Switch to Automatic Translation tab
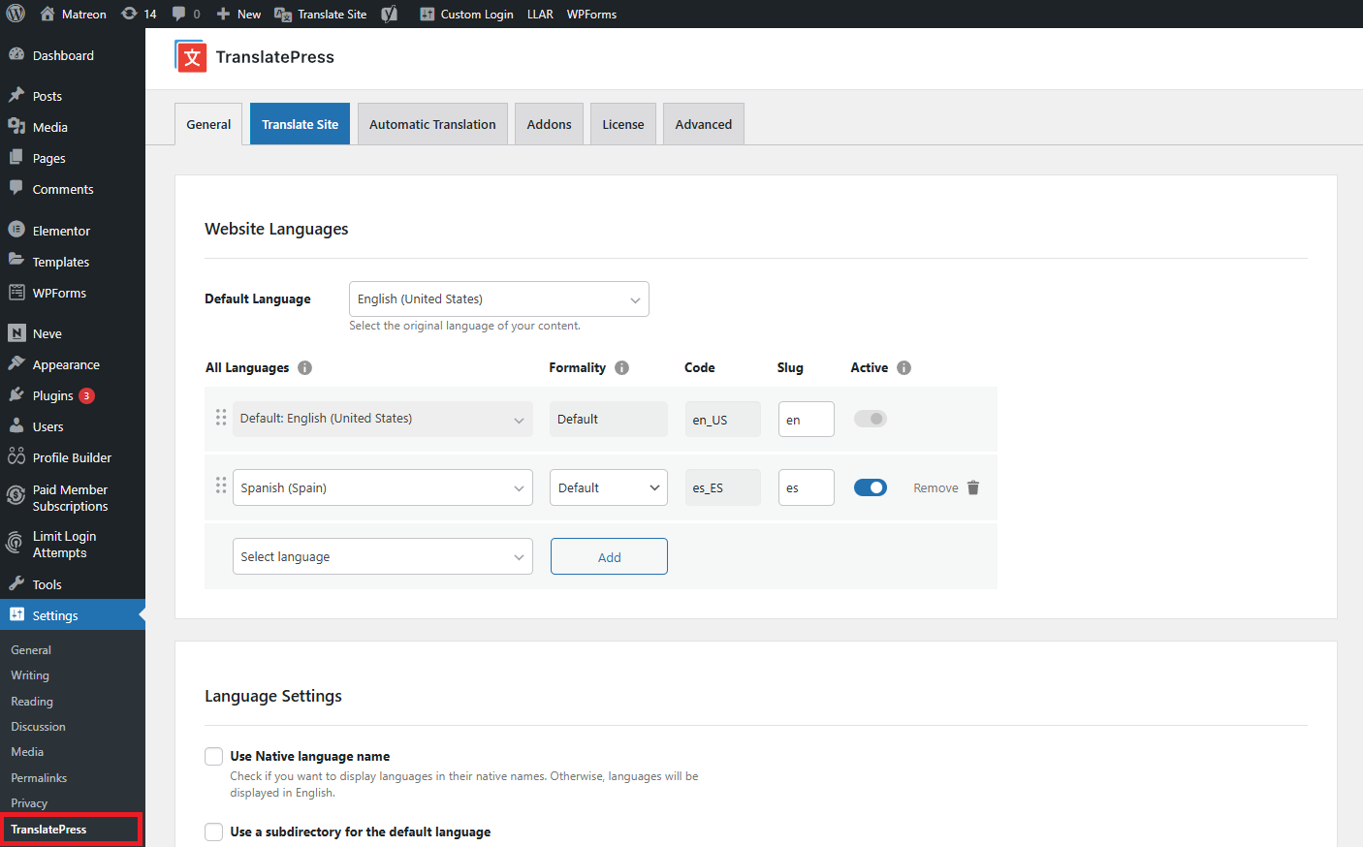Image resolution: width=1363 pixels, height=847 pixels. click(432, 124)
